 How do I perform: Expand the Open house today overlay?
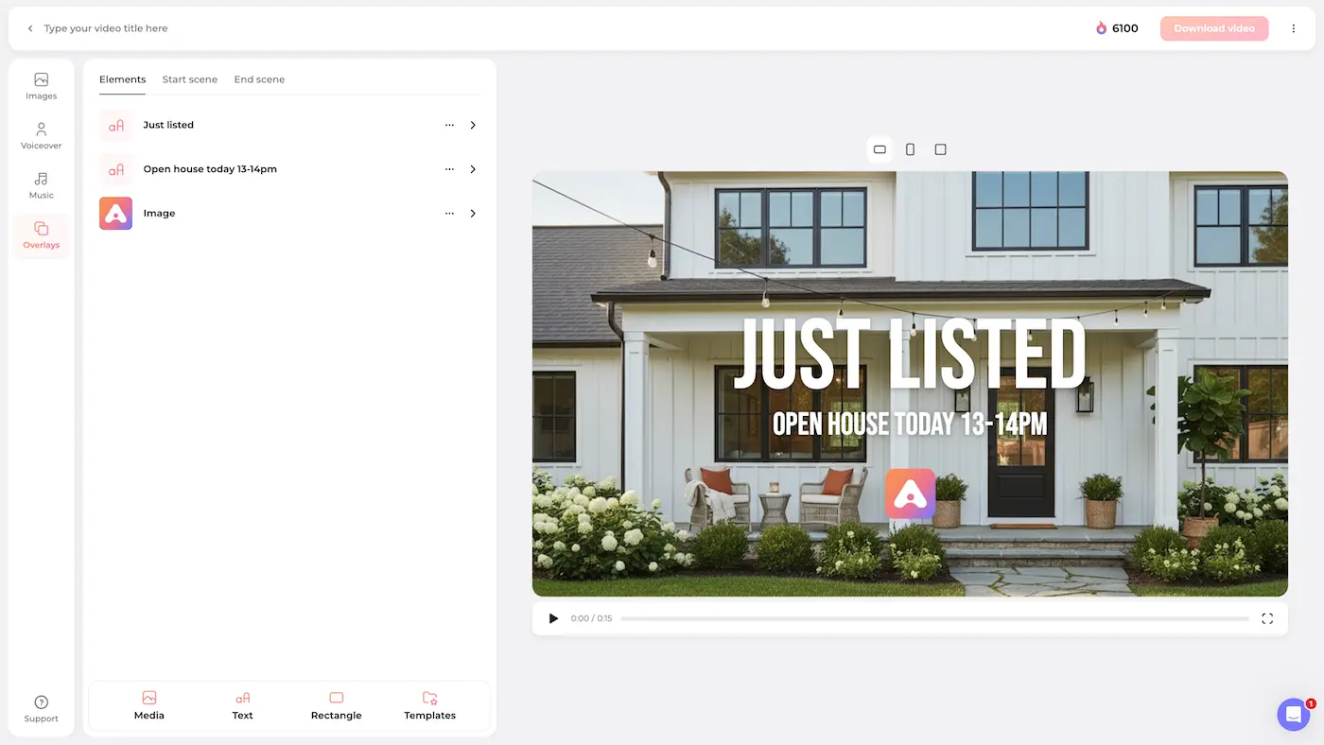click(472, 168)
